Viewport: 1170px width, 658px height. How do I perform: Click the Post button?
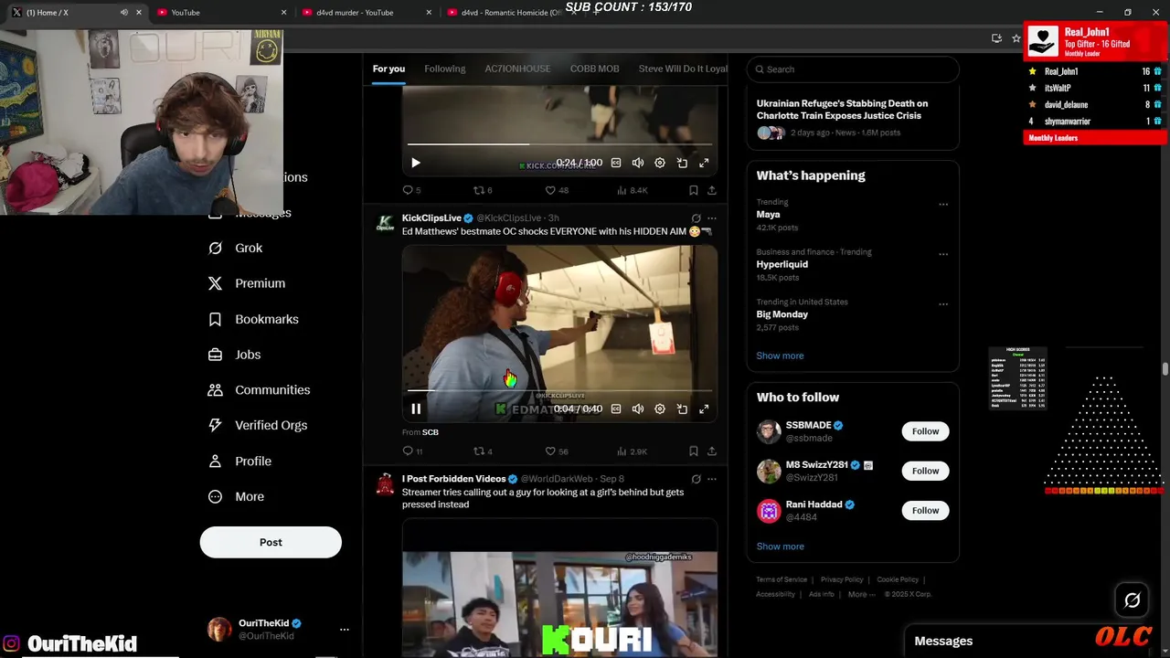(x=271, y=542)
